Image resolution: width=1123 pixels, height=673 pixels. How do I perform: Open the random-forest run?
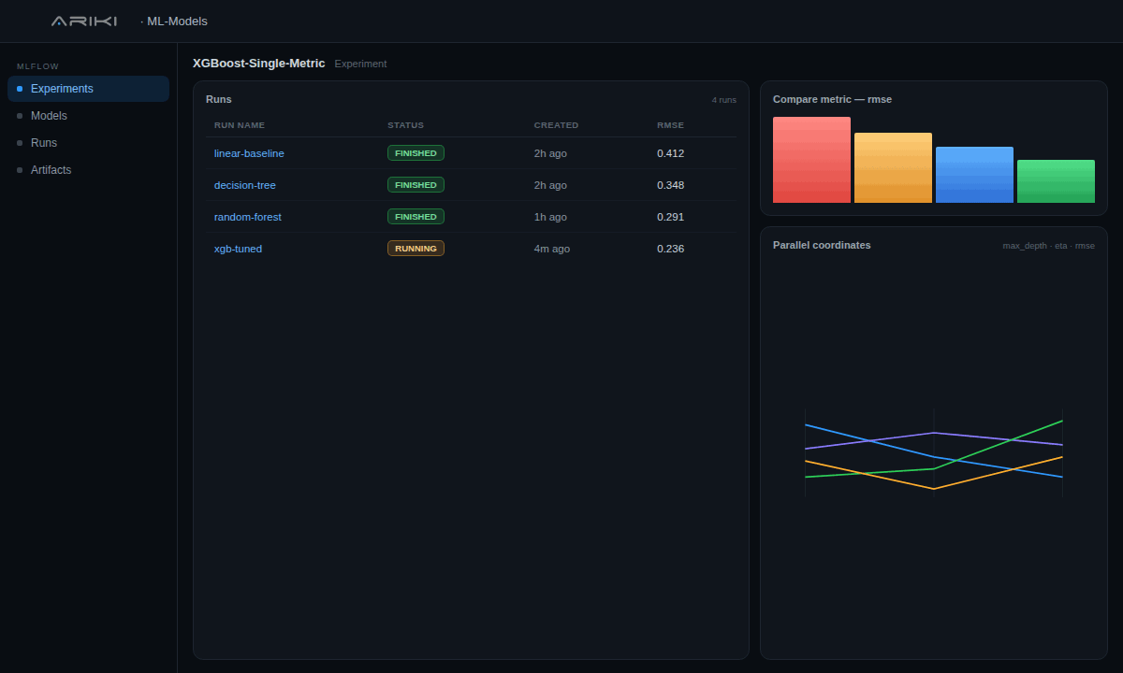coord(248,217)
